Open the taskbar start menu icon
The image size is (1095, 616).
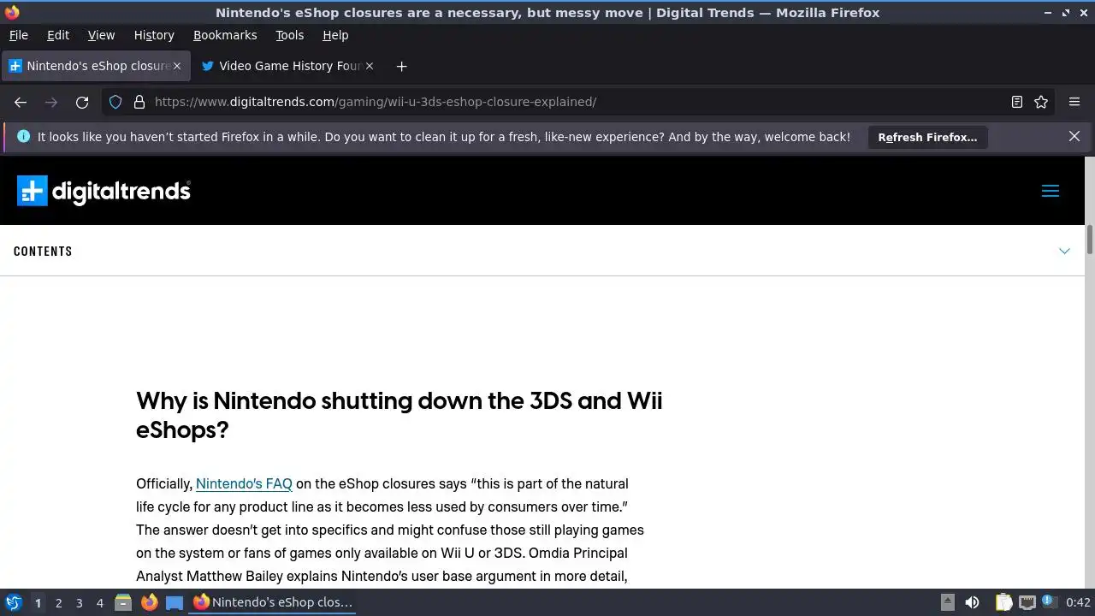coord(14,602)
